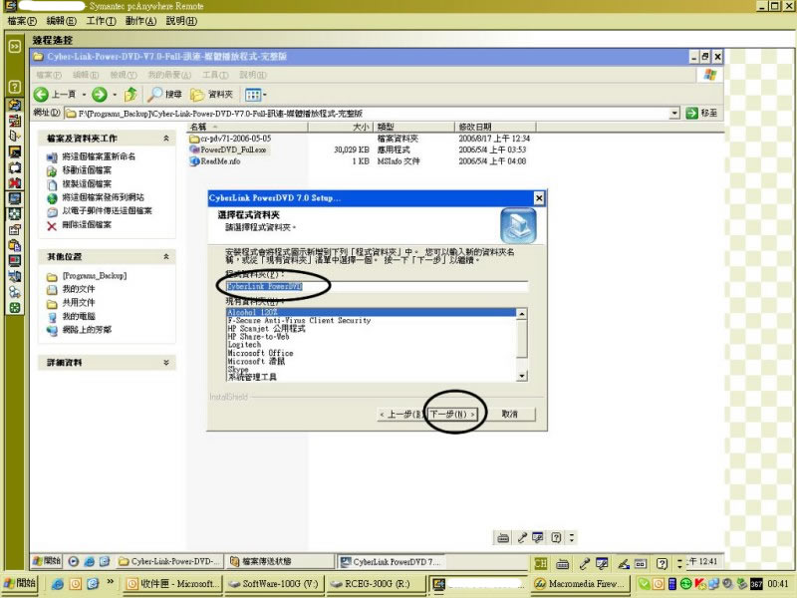The image size is (797, 598).
Task: Select the ReadMe.nfo file
Action: click(x=214, y=161)
